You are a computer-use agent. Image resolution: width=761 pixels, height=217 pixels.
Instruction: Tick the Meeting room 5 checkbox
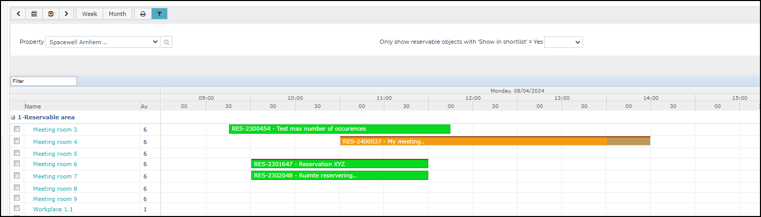point(17,153)
